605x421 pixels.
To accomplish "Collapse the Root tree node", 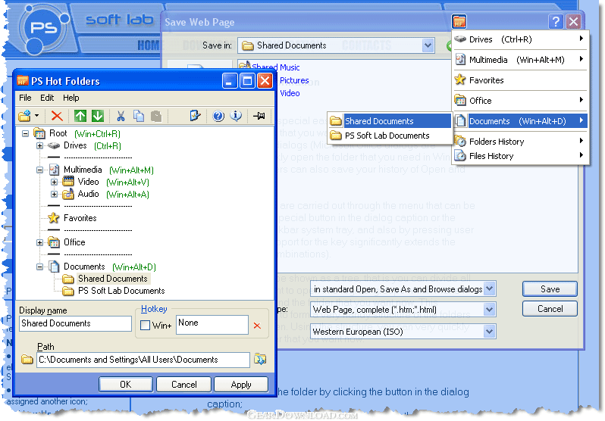I will (26, 134).
